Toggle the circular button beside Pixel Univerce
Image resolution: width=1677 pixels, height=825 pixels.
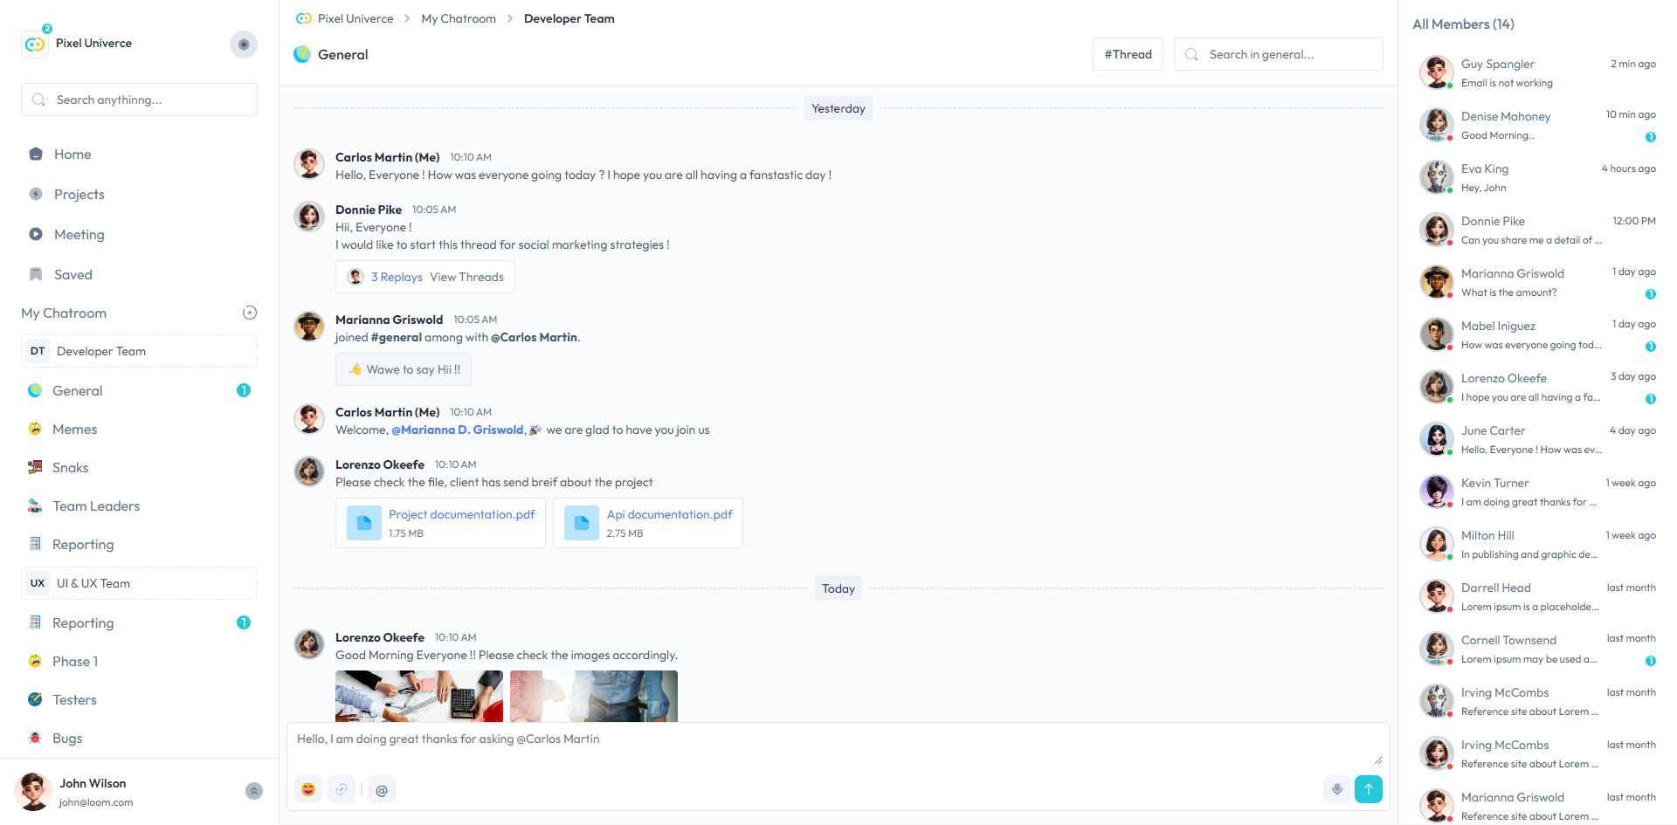[x=244, y=45]
